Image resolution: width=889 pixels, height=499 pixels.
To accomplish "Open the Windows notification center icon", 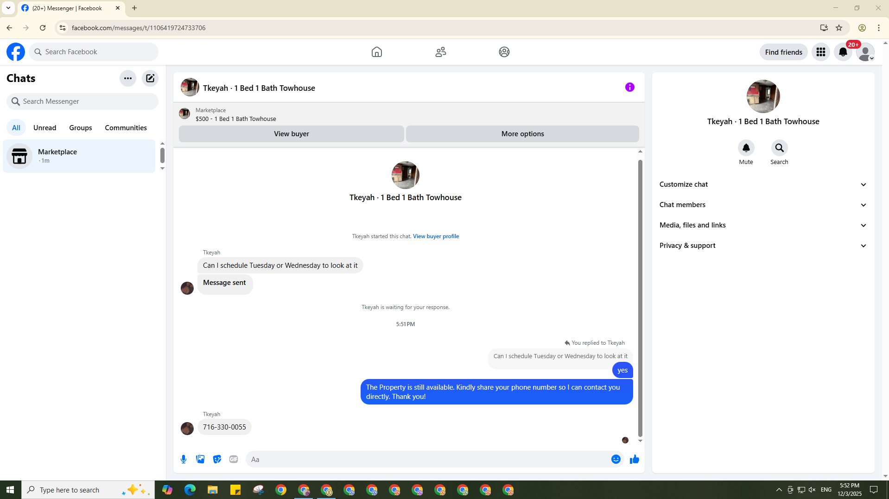I will point(874,490).
